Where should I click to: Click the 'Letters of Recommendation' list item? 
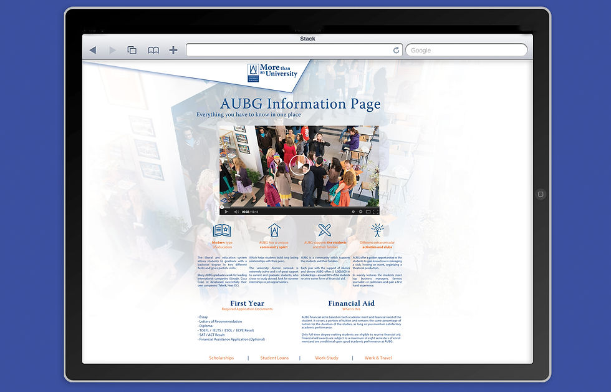(x=220, y=321)
